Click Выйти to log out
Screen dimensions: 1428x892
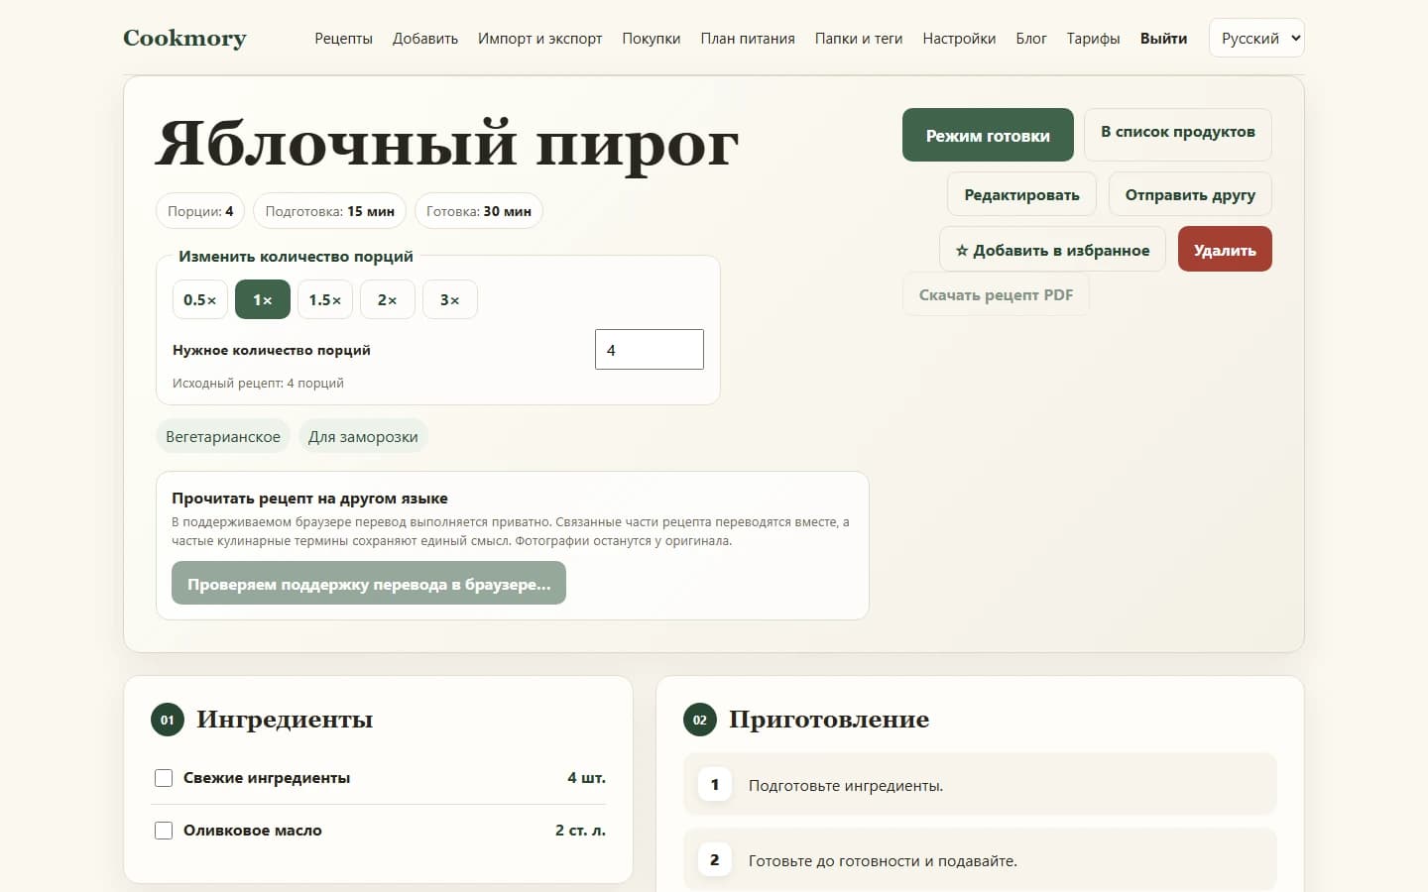1163,39
